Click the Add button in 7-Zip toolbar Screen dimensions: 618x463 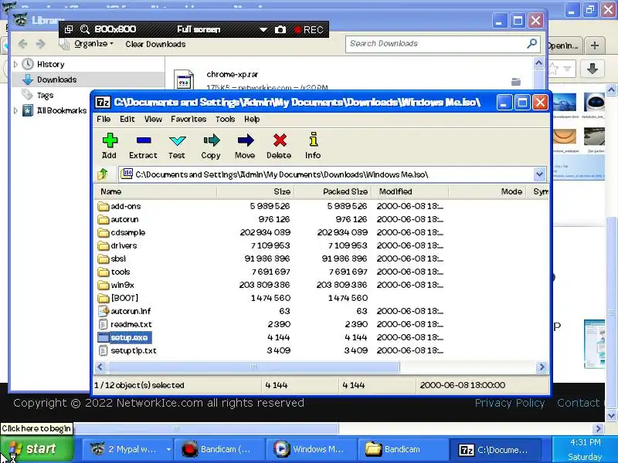pos(109,146)
